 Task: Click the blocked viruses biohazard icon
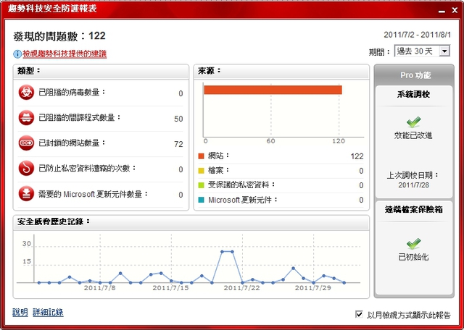click(x=27, y=93)
